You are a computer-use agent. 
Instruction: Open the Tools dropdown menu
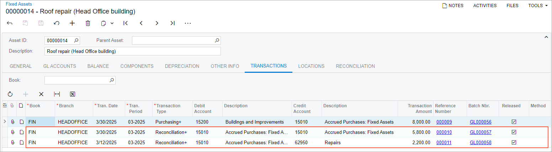click(538, 6)
